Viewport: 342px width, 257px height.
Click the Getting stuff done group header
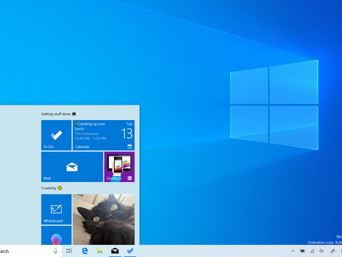(57, 113)
